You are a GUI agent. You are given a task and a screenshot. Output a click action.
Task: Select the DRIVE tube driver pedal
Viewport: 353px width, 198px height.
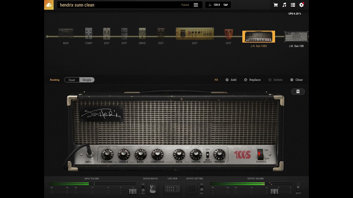142,34
